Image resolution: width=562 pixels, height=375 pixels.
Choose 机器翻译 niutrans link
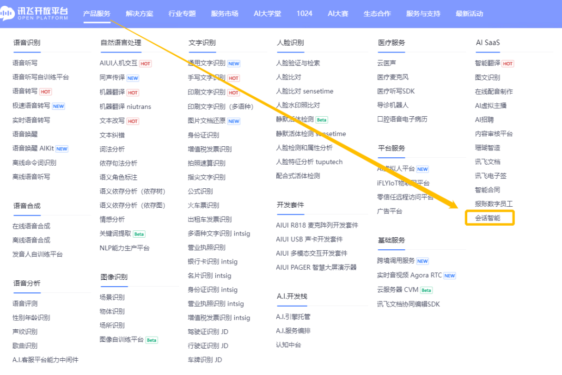click(x=125, y=106)
